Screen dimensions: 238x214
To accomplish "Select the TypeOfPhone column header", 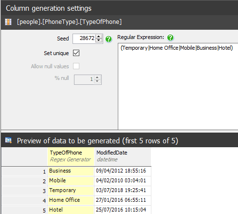I will pyautogui.click(x=71, y=156).
